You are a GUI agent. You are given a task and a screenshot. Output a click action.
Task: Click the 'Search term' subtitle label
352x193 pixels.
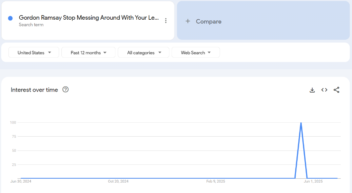click(x=31, y=25)
